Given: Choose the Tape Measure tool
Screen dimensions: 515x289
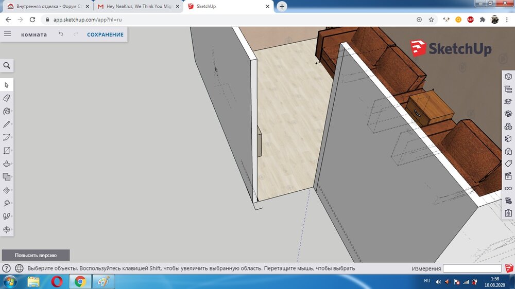Looking at the screenshot, I should [x=7, y=203].
